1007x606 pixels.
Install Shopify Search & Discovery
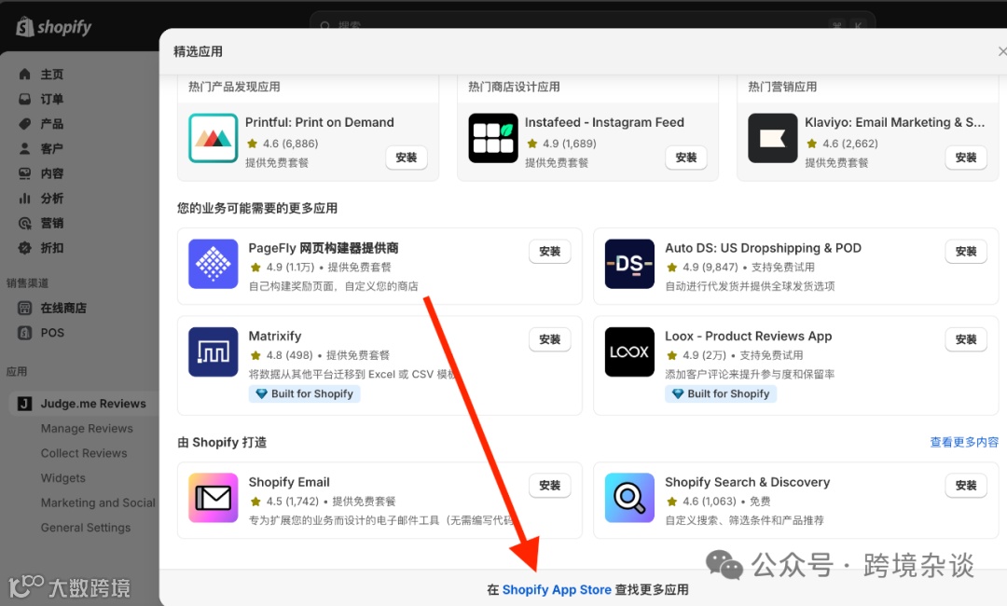[x=966, y=486]
